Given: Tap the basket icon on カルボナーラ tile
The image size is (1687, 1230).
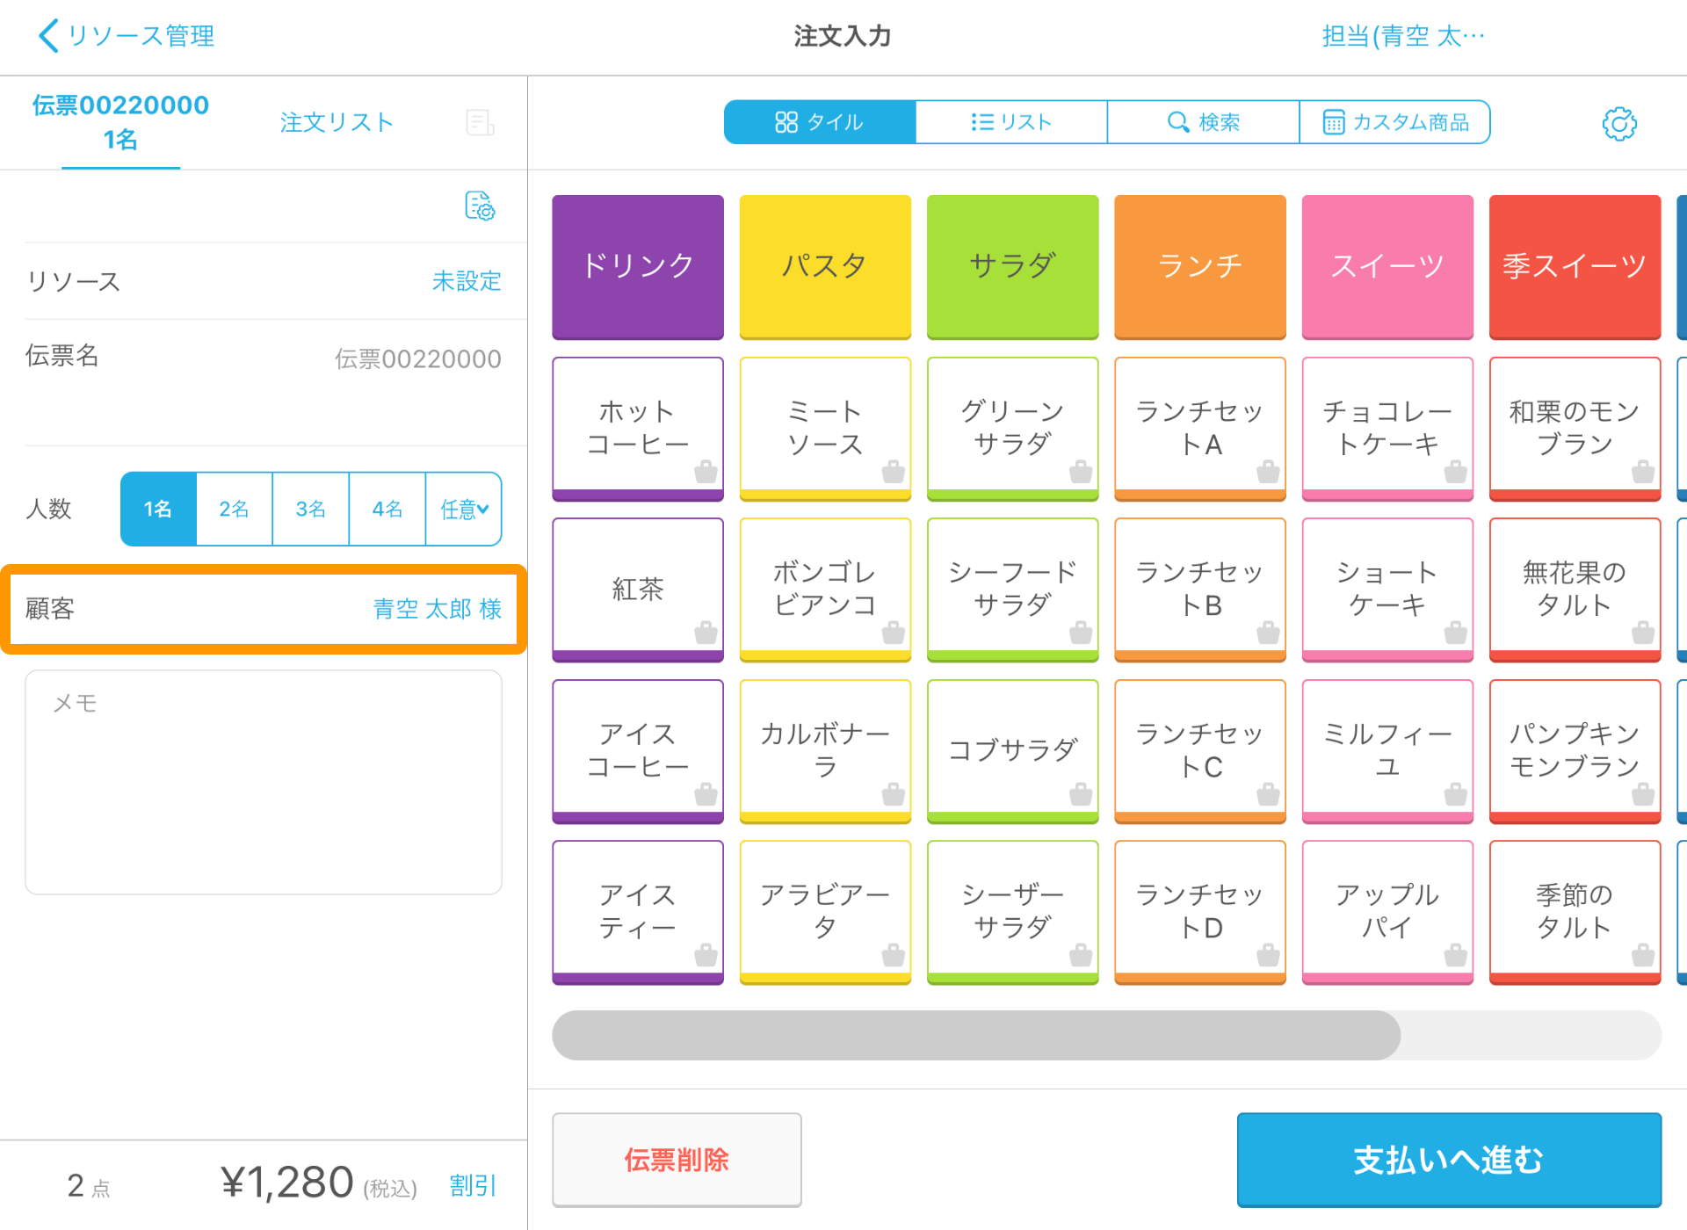Looking at the screenshot, I should click(x=894, y=794).
